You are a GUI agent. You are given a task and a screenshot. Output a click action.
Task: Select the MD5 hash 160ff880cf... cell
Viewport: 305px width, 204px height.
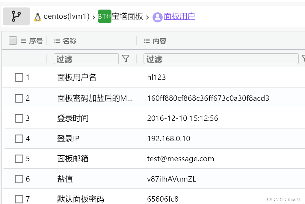[x=208, y=98]
